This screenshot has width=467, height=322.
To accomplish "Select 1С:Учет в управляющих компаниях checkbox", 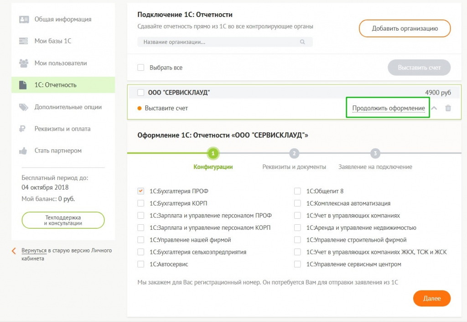I will point(297,216).
